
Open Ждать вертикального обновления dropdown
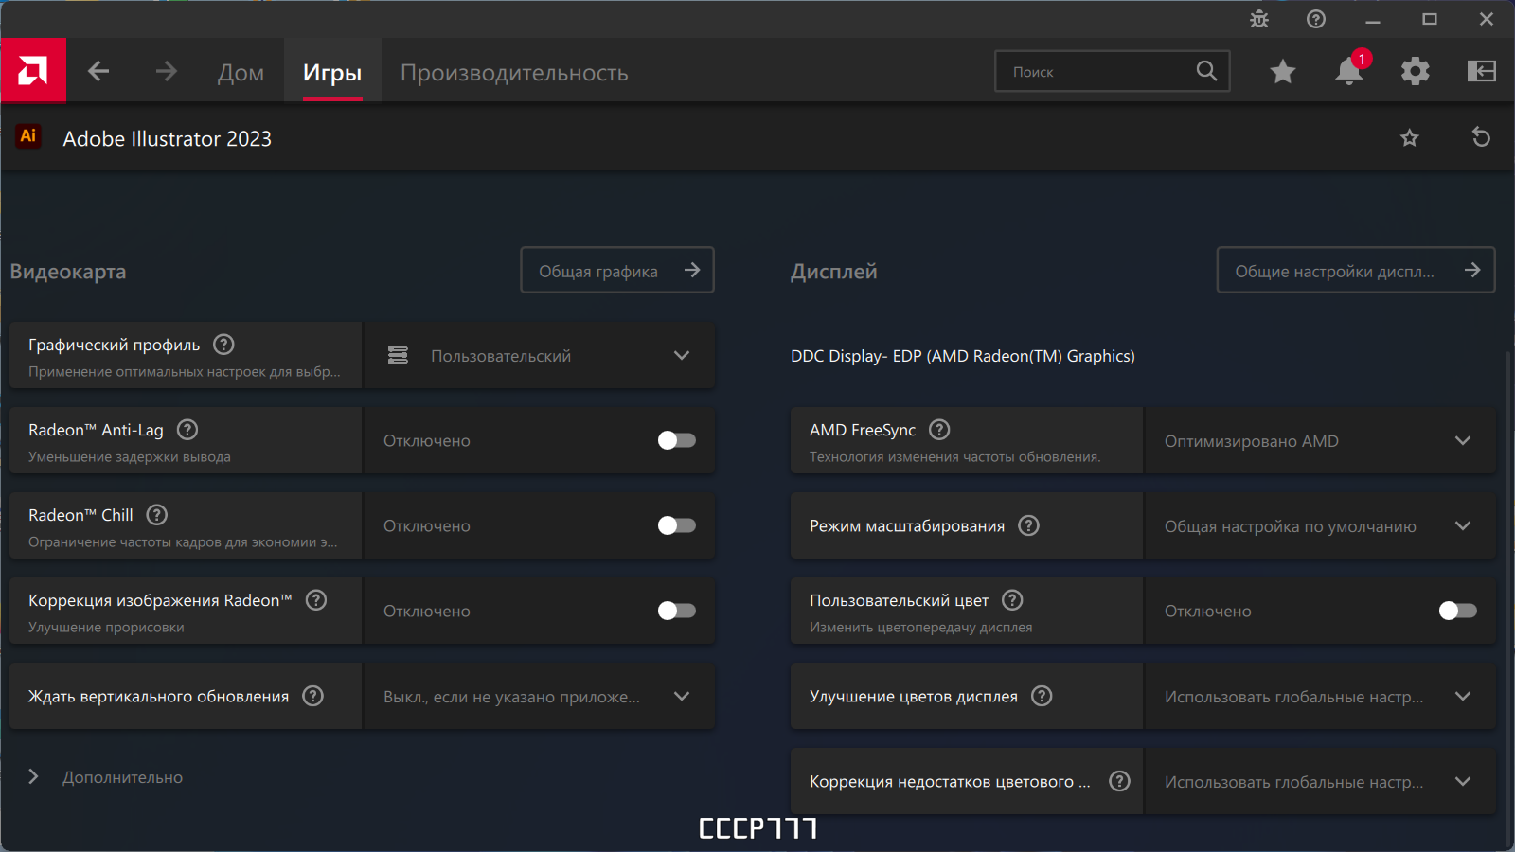[x=540, y=696]
